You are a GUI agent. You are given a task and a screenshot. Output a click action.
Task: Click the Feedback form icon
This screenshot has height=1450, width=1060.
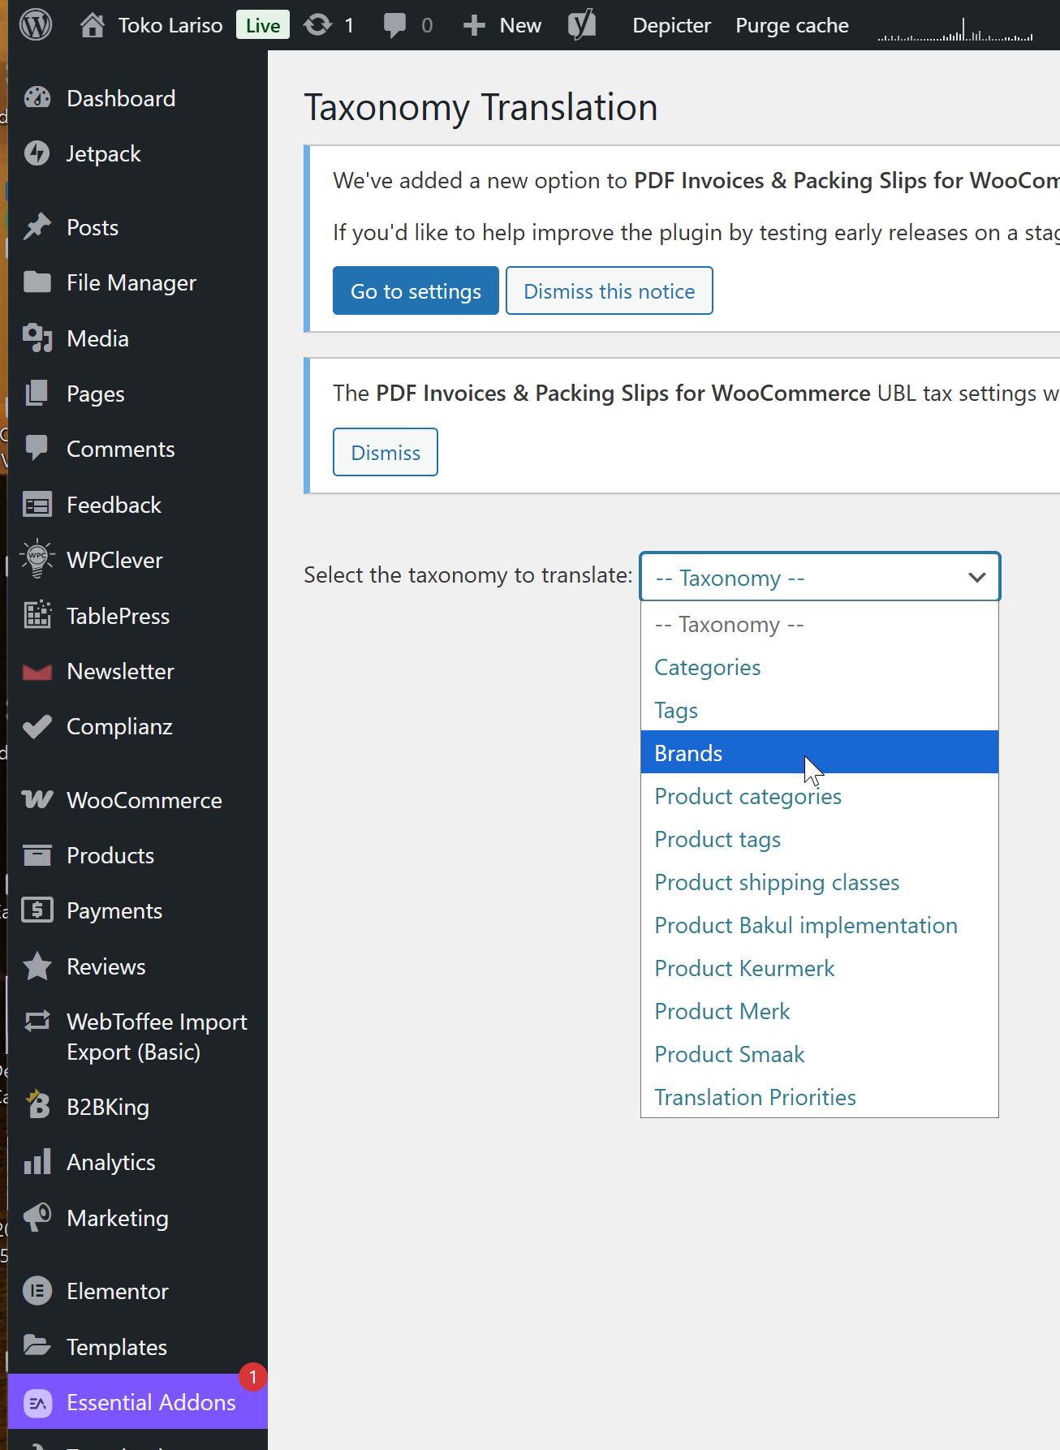tap(37, 505)
